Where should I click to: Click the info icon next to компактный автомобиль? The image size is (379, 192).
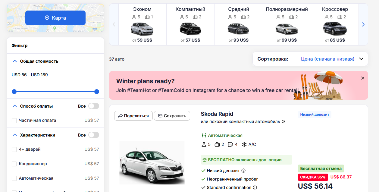point(283,121)
